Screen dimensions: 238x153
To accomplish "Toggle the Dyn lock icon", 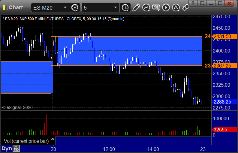I will point(16,149).
